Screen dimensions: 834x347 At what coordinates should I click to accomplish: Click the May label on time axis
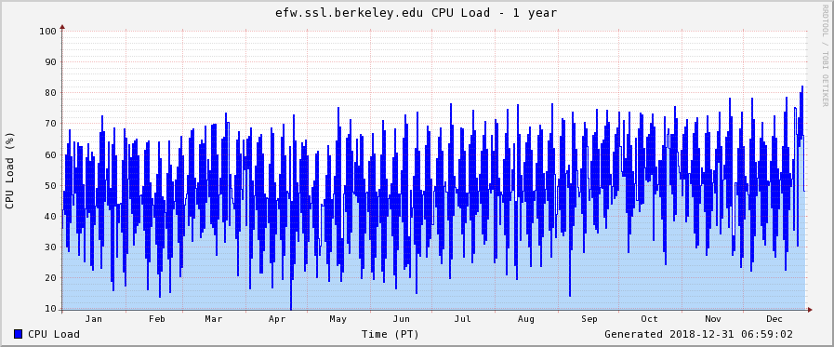click(338, 319)
